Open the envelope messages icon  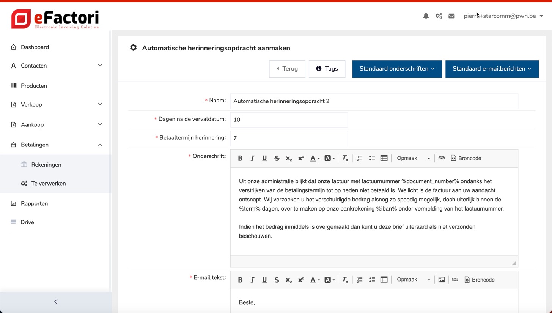[451, 16]
